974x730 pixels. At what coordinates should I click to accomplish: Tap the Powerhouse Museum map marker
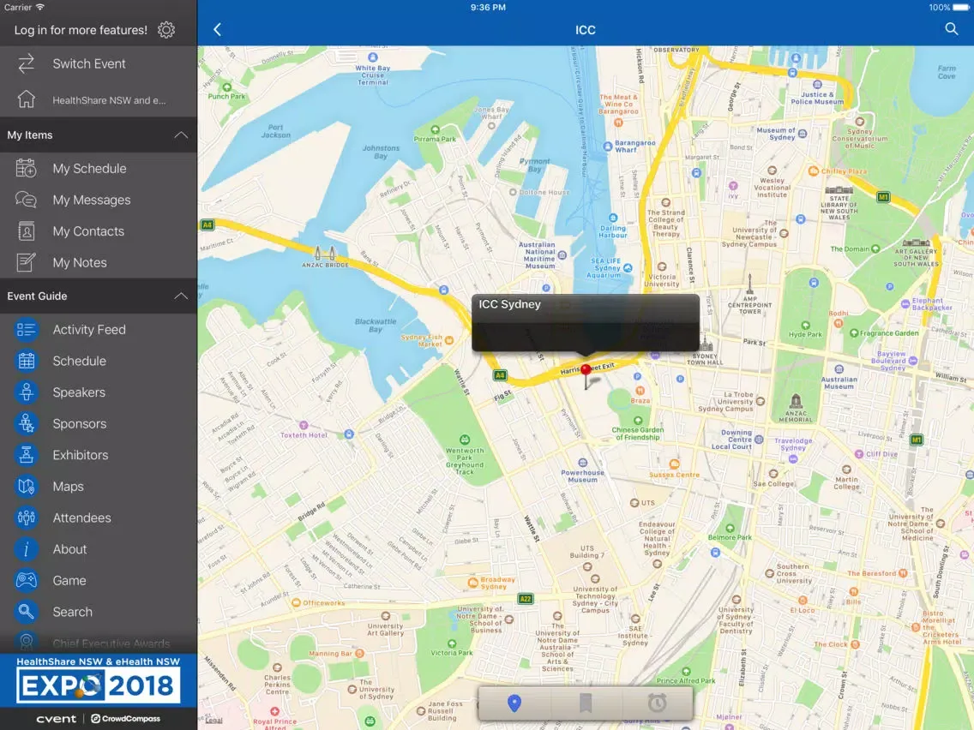tap(583, 463)
